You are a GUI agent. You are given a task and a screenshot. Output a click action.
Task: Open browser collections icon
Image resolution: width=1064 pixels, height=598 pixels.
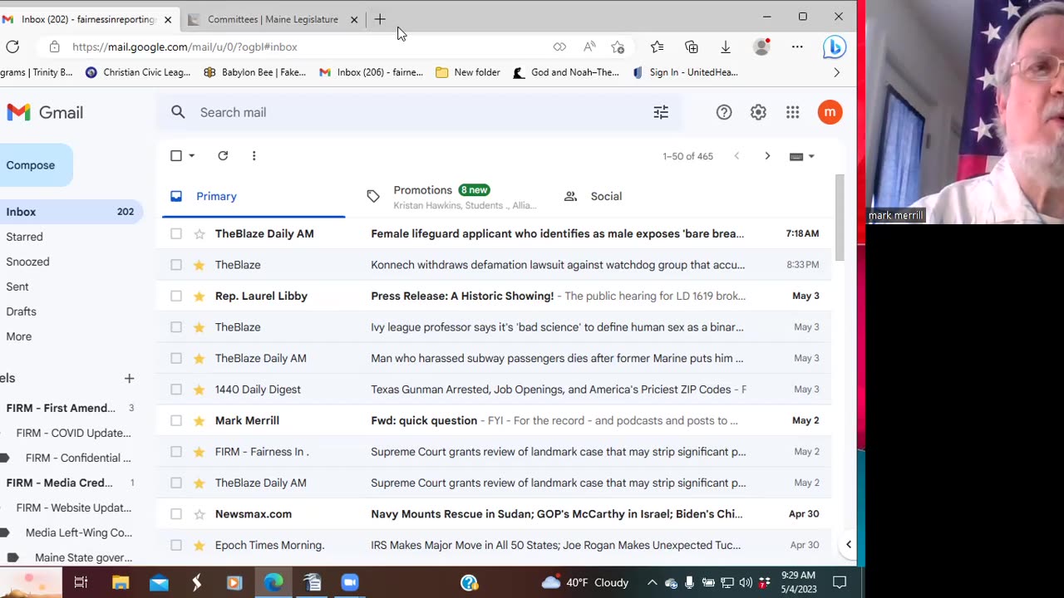[691, 47]
